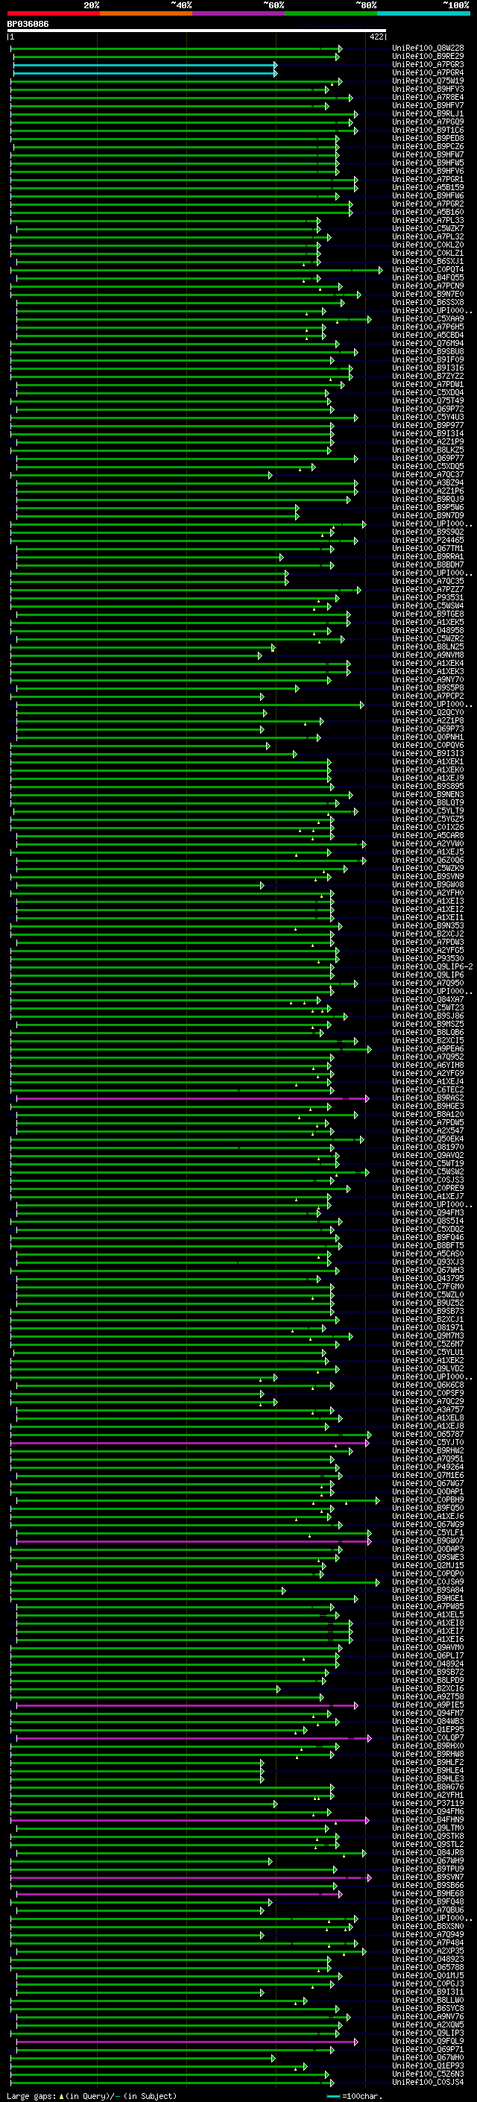Open hit UniRef100_C5WZK7
The height and width of the screenshot is (2102, 477).
click(428, 228)
